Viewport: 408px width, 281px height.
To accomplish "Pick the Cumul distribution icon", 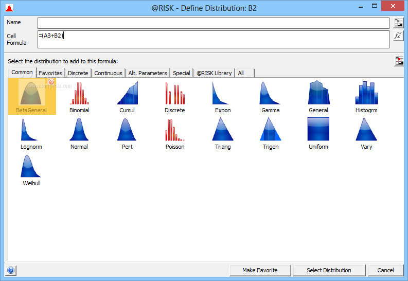I will point(127,97).
